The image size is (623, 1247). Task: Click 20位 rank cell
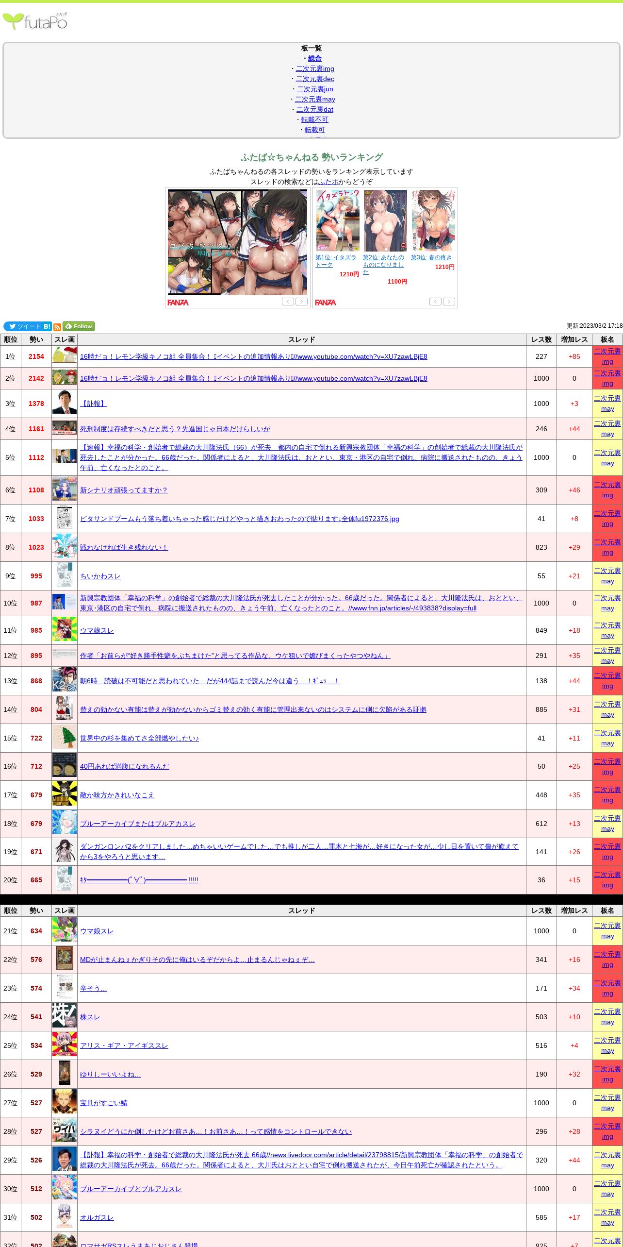click(10, 880)
